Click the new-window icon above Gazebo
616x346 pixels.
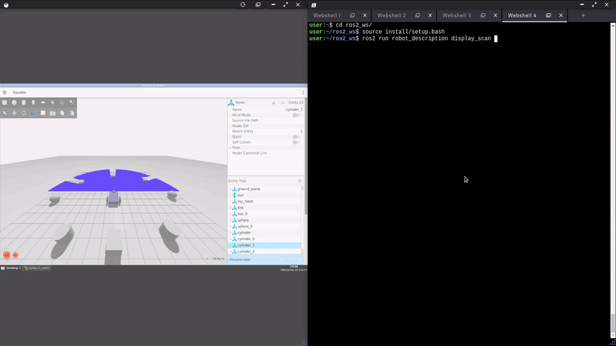(x=258, y=5)
